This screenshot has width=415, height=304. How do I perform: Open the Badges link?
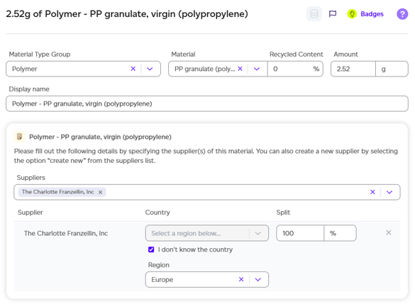click(372, 13)
